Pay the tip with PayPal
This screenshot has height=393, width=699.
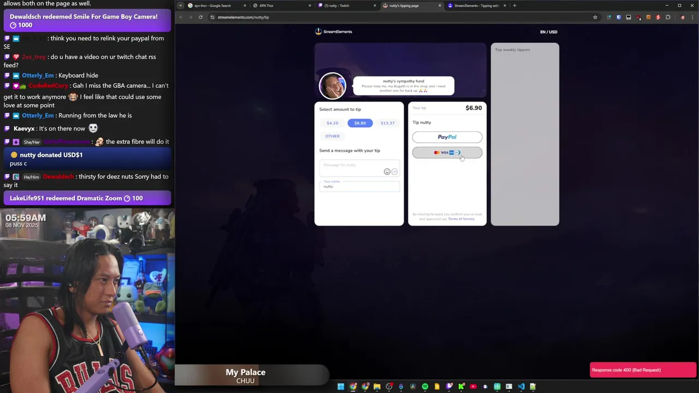[x=447, y=137]
